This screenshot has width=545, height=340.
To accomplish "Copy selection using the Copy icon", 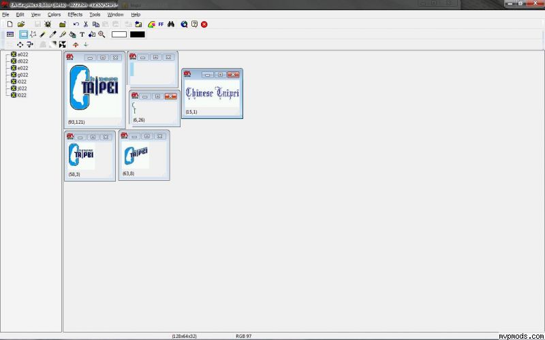I will (x=96, y=24).
